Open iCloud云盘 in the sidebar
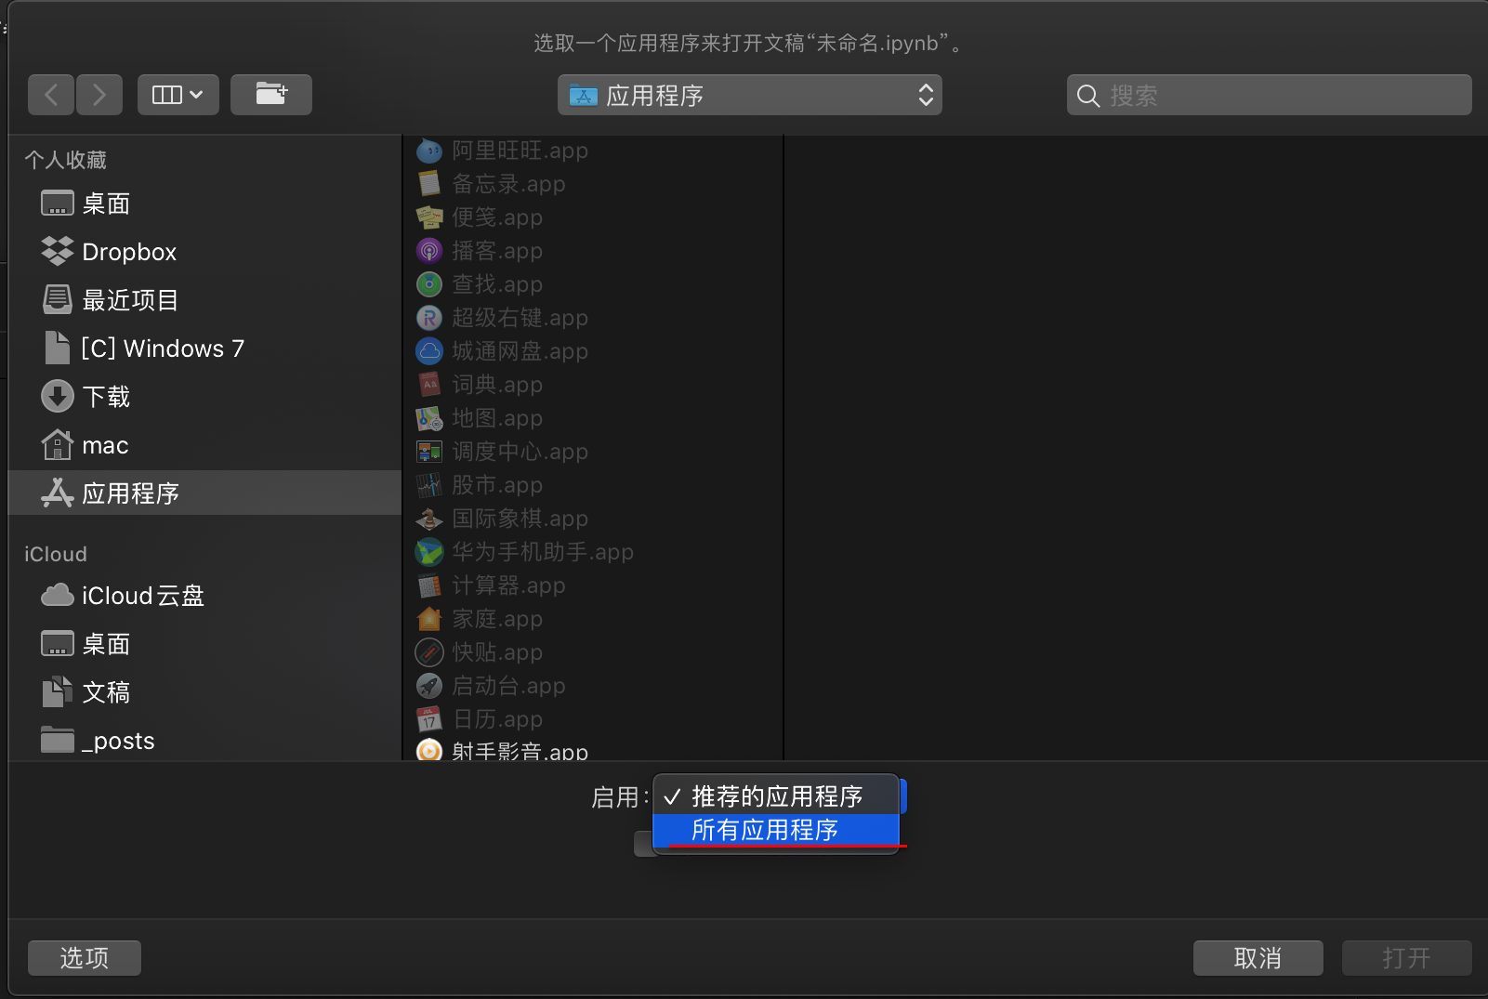Screen dimensions: 1488x999 142,596
